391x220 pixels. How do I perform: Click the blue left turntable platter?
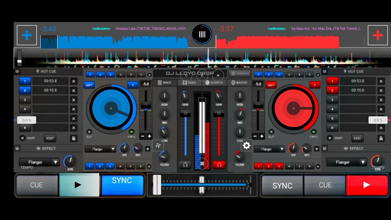pos(111,108)
